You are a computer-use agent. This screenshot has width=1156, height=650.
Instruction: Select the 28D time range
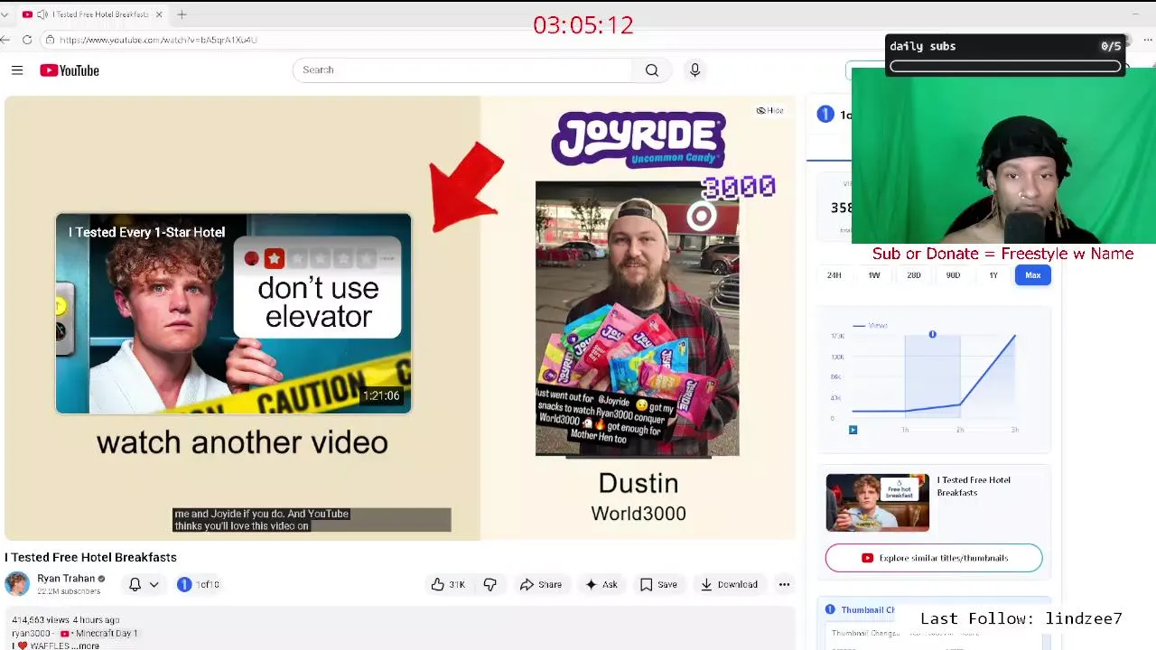[914, 275]
